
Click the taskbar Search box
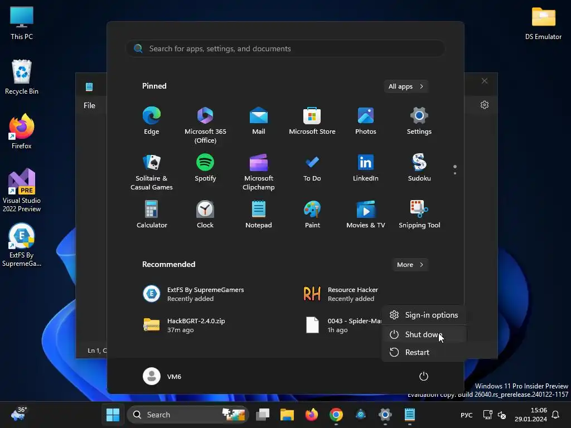pos(188,415)
